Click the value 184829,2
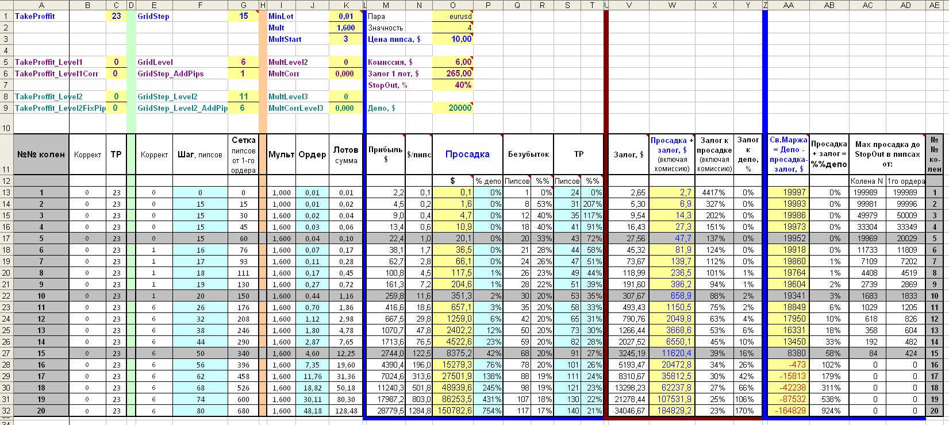This screenshot has width=949, height=425. coord(672,411)
